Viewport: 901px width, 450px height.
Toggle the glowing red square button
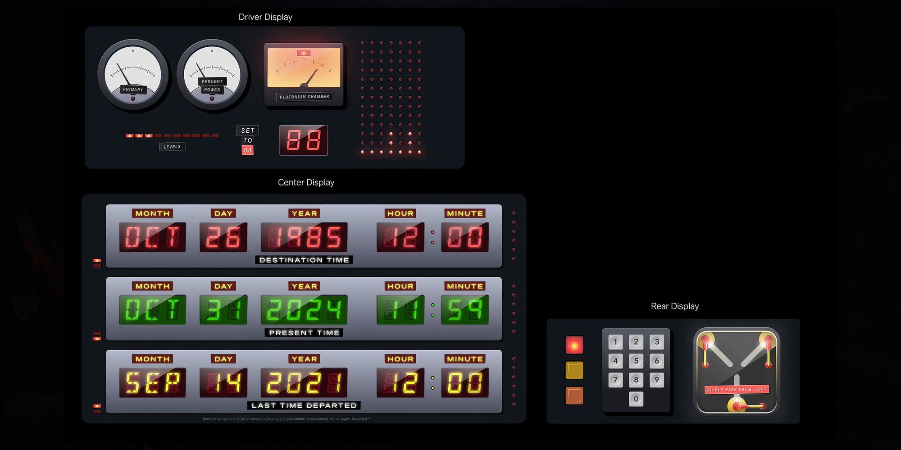(x=574, y=345)
